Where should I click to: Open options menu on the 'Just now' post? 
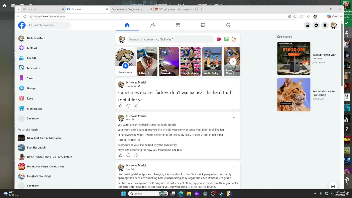coord(235,84)
